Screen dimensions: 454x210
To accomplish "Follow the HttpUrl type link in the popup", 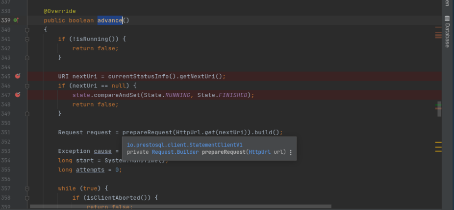I will (x=259, y=152).
